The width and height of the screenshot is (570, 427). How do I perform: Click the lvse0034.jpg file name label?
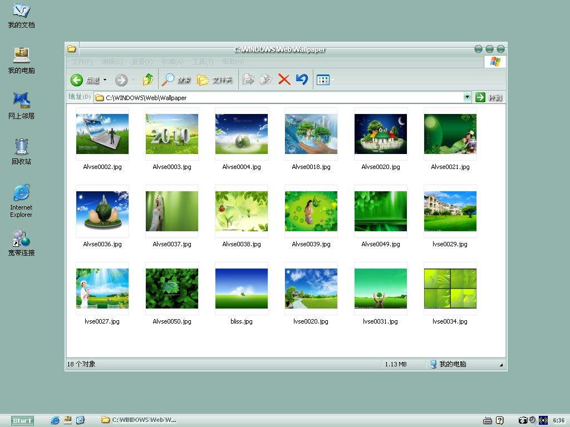pyautogui.click(x=450, y=321)
